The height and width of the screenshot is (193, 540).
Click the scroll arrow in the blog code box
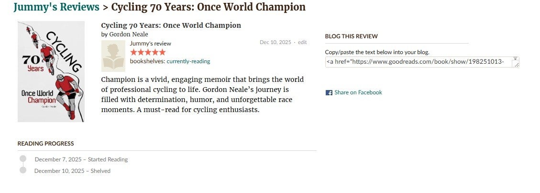coord(515,59)
